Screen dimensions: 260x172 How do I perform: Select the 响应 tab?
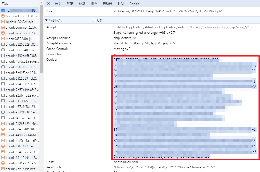coord(94,4)
